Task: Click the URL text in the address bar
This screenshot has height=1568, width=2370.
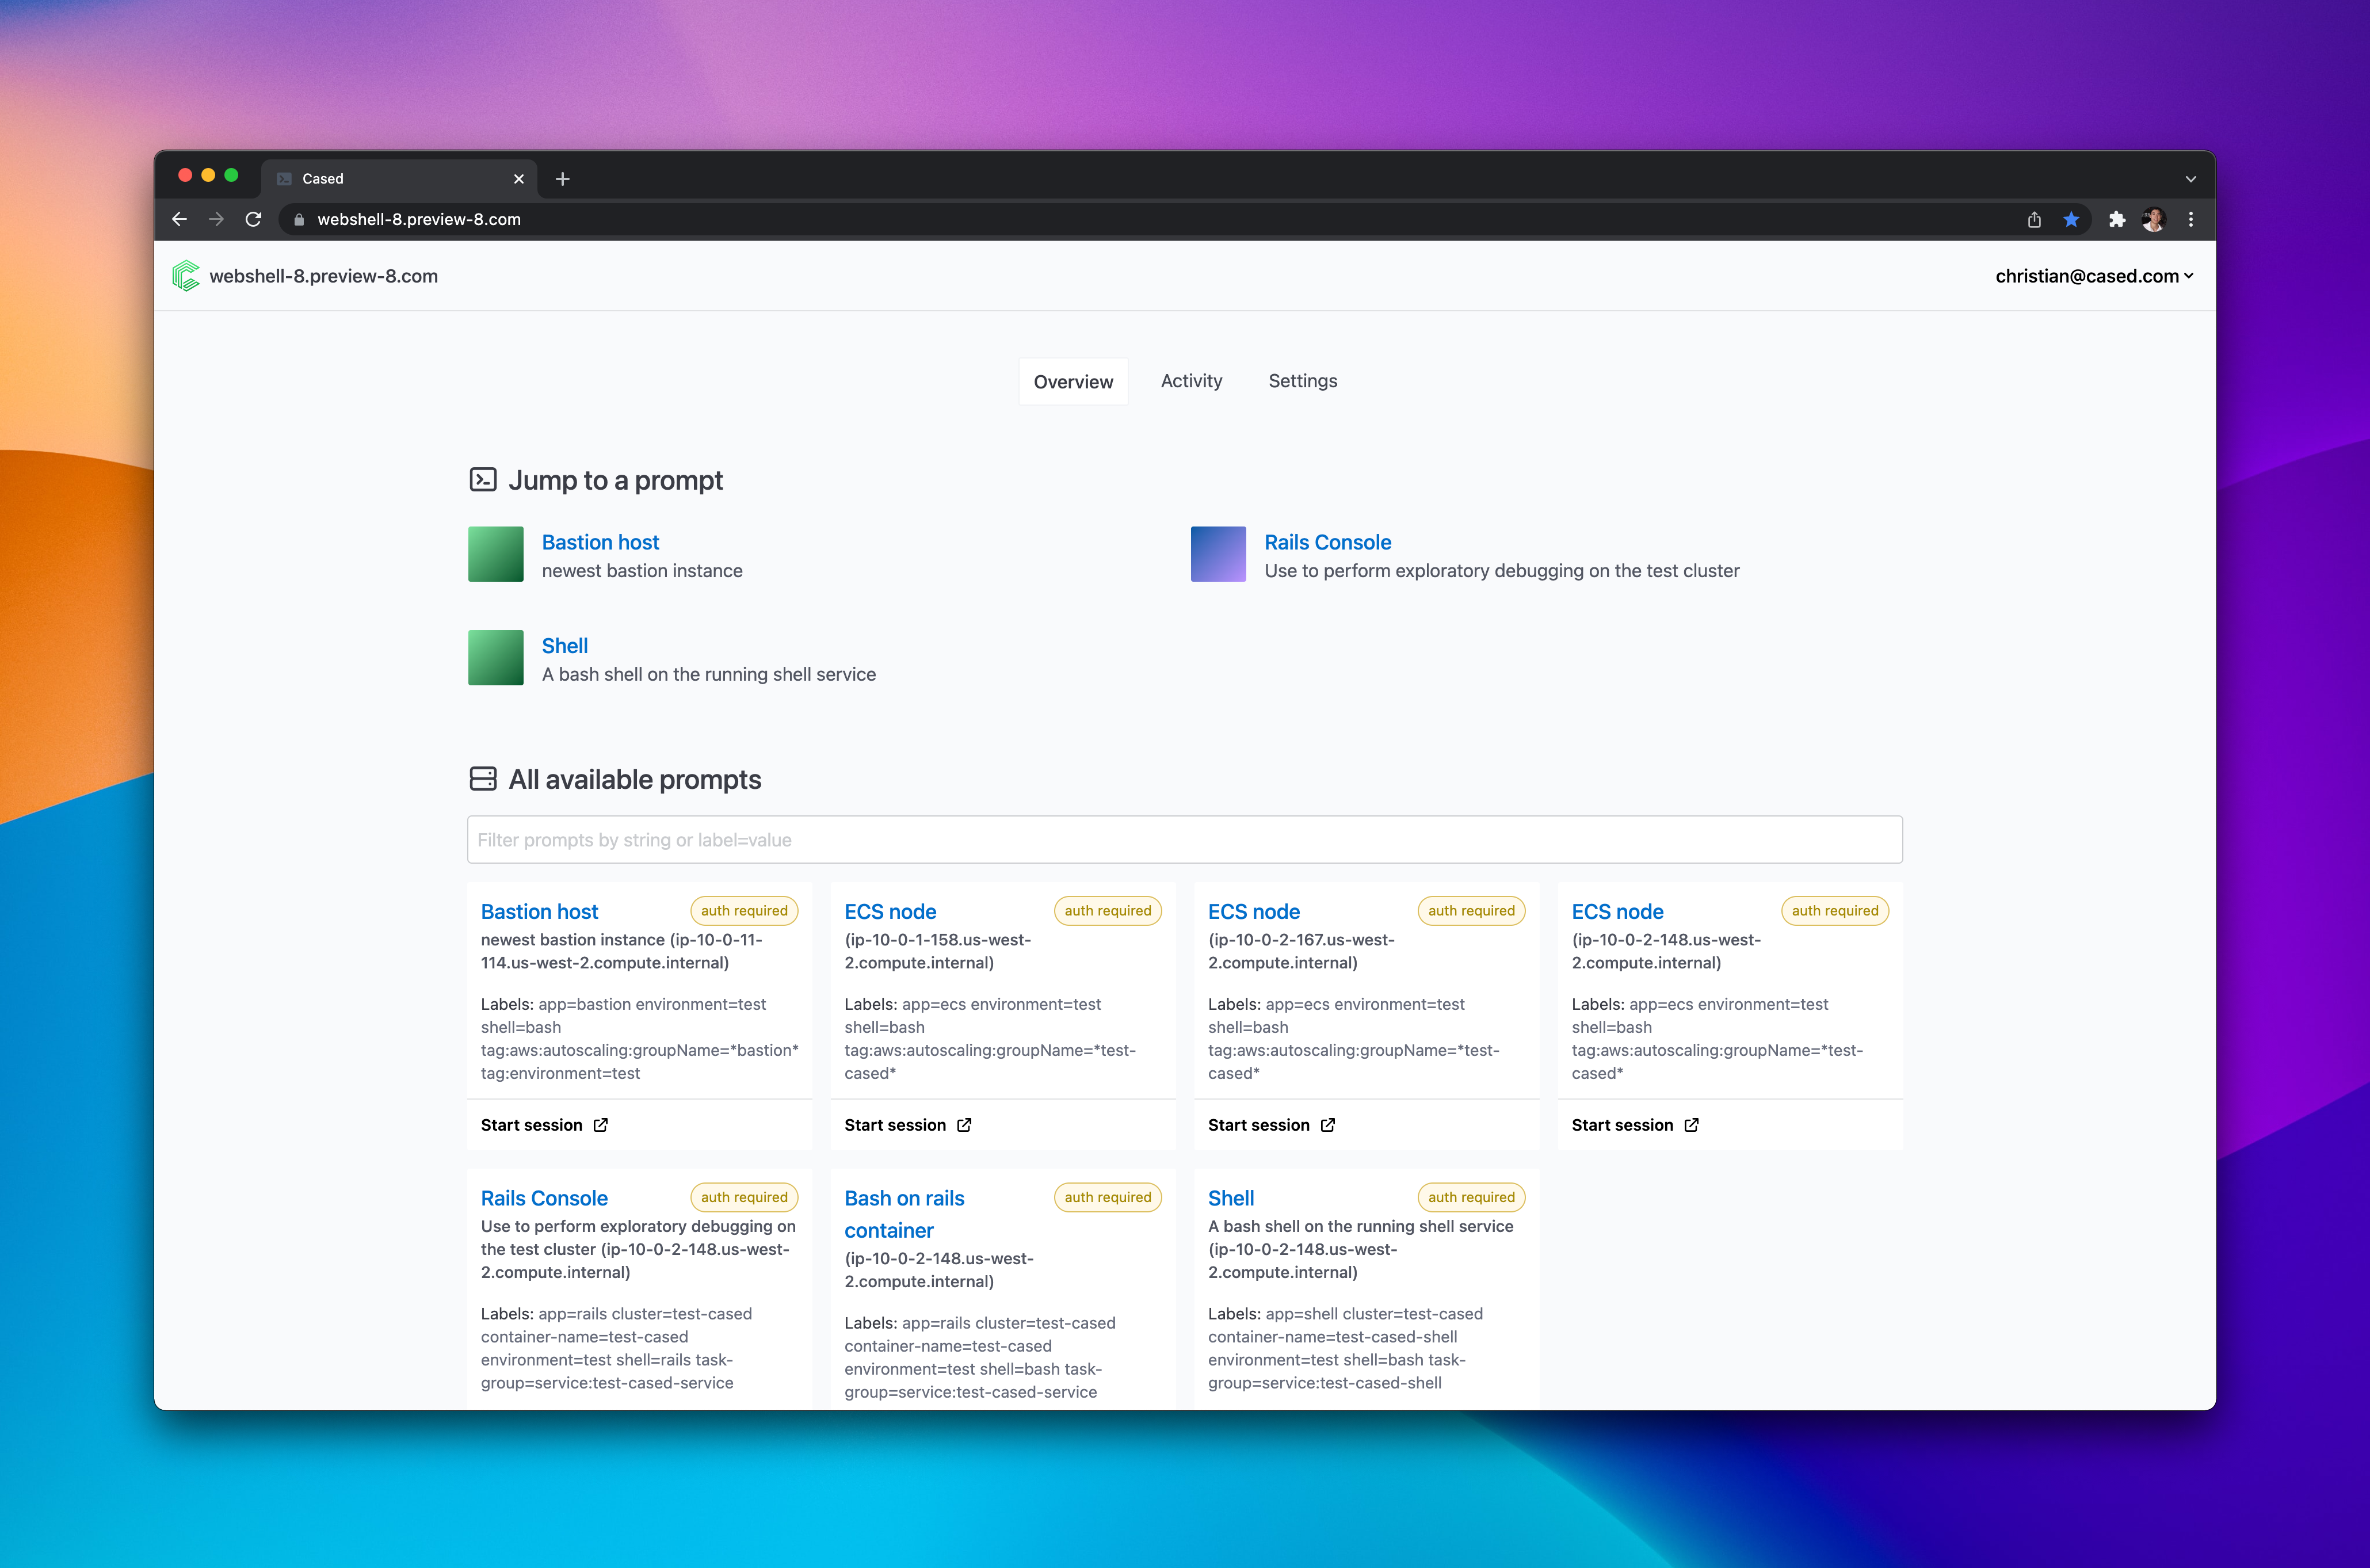Action: (x=419, y=219)
